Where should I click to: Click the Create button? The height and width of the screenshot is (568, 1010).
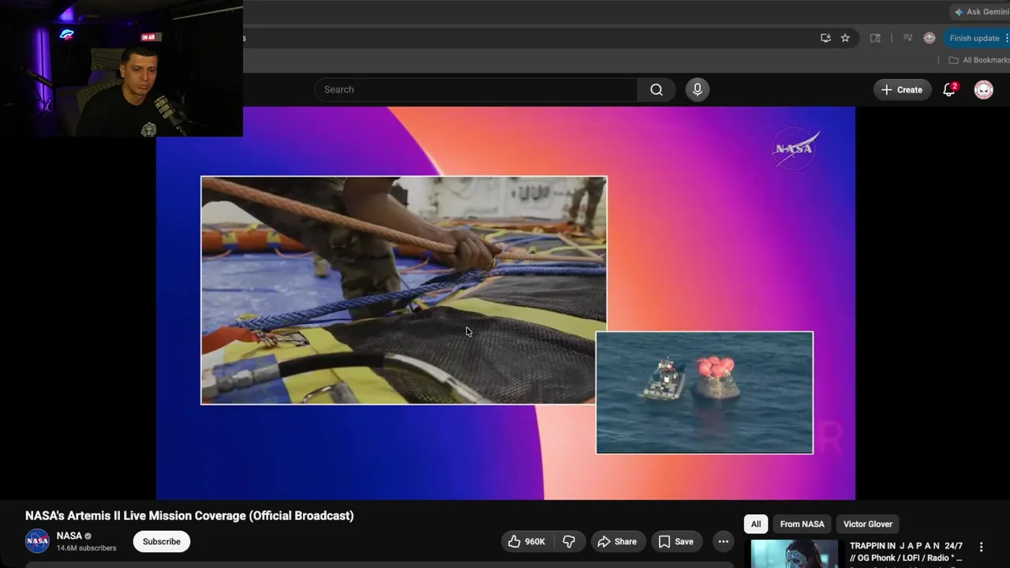point(902,90)
